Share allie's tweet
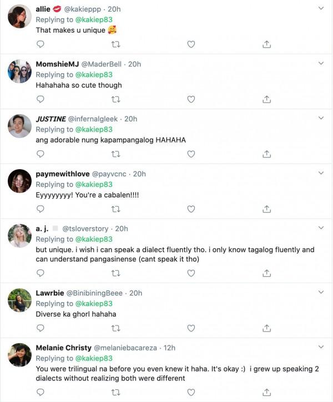Image resolution: width=333 pixels, height=402 pixels. pos(266,44)
